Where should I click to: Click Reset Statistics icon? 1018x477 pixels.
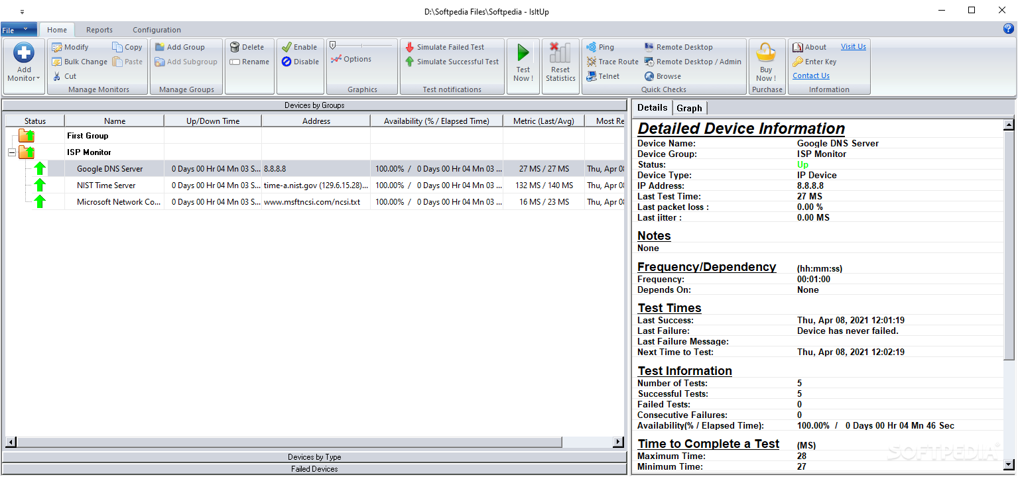(560, 53)
